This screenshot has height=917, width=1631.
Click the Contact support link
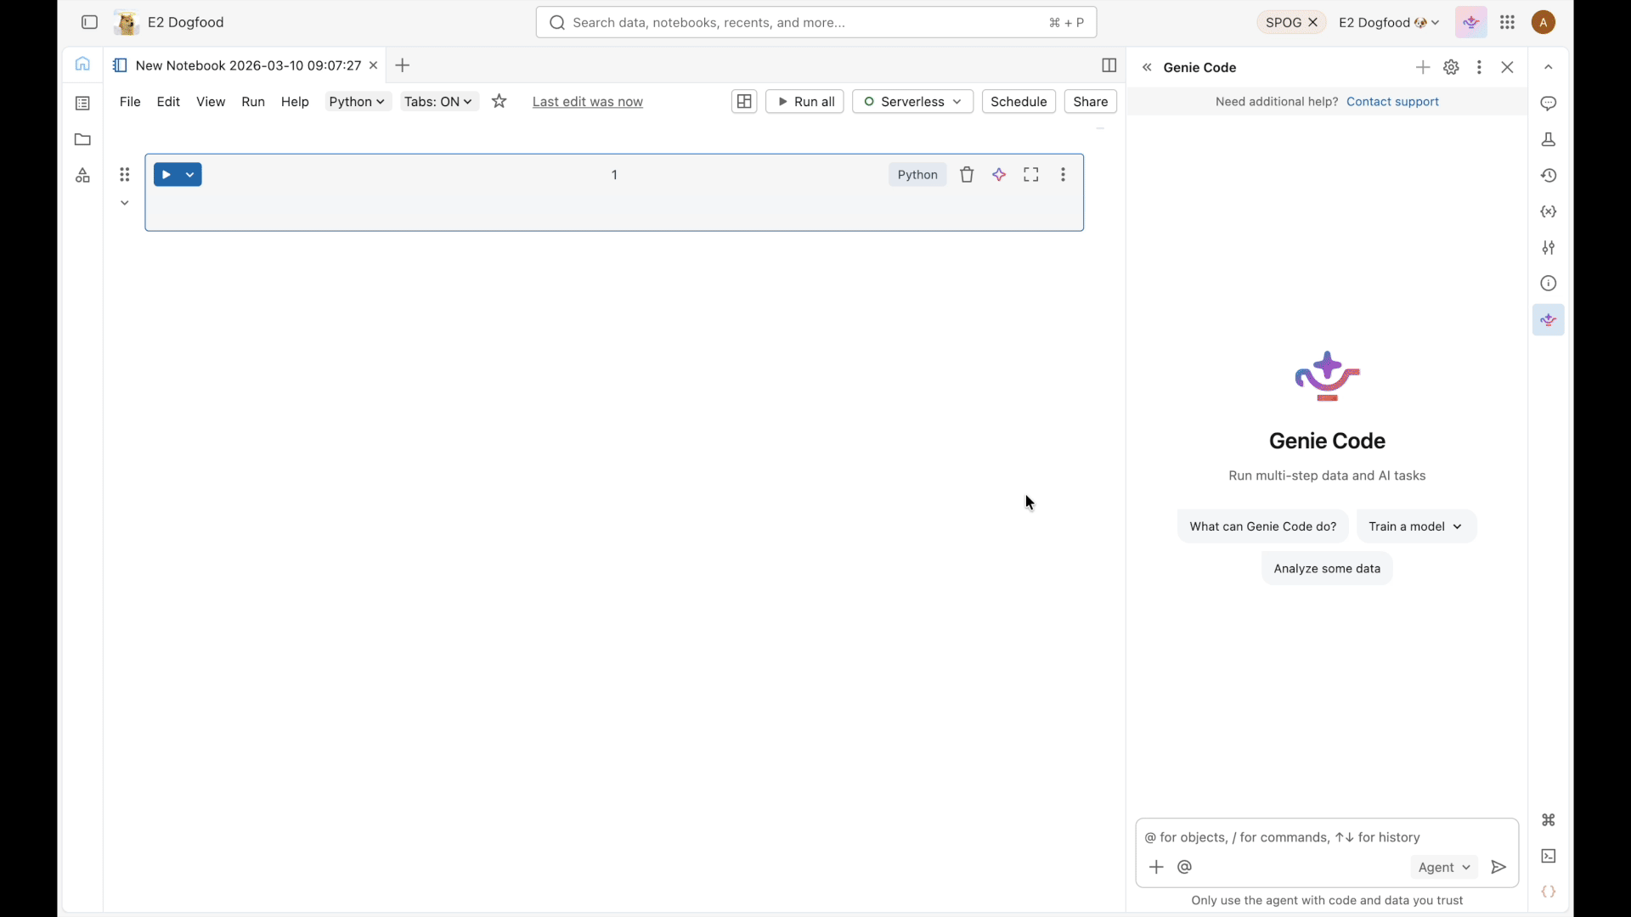[x=1394, y=102]
